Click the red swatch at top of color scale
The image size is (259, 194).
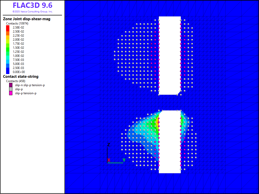pyautogui.click(x=8, y=27)
